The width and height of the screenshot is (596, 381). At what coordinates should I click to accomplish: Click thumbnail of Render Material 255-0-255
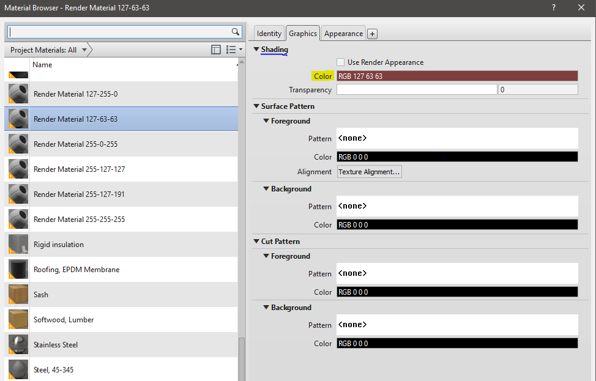[x=18, y=144]
